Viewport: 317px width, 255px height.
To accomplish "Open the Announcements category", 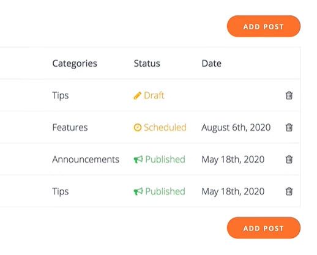I will coord(86,159).
